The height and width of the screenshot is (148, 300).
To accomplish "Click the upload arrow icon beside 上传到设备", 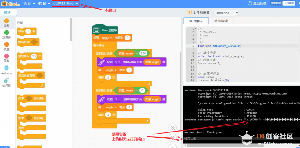I will 189,12.
